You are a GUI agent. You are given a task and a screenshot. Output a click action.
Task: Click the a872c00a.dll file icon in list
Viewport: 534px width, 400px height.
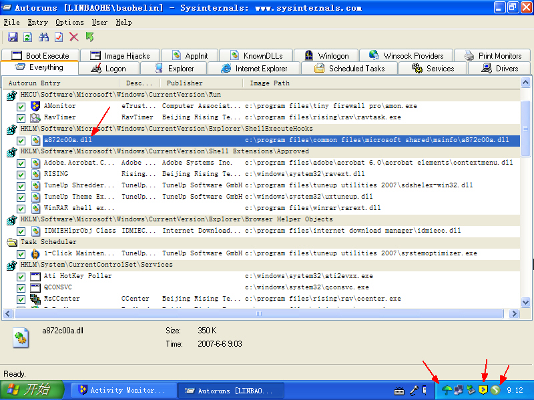35,140
